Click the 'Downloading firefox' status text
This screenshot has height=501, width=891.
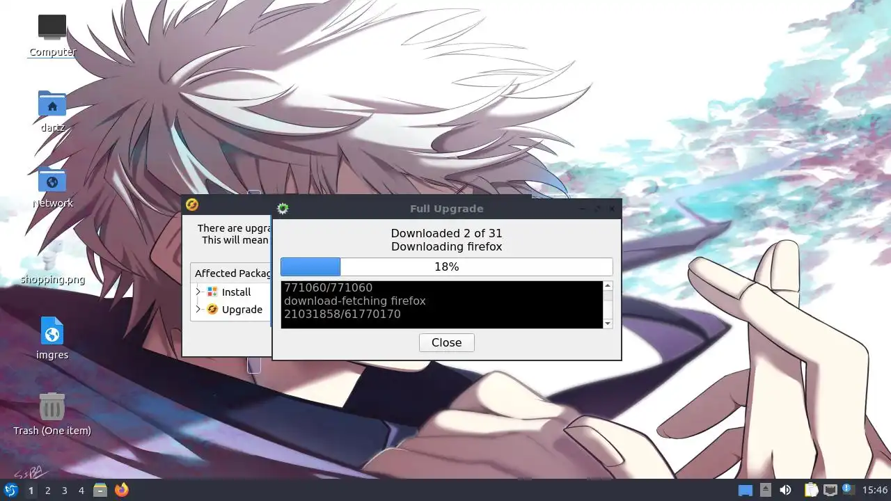pos(446,246)
